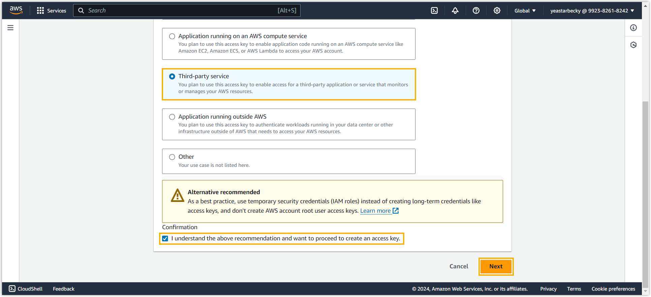Screen dimensions: 651x297
Task: Open the yeastarbecky account dropdown menu
Action: coord(592,10)
